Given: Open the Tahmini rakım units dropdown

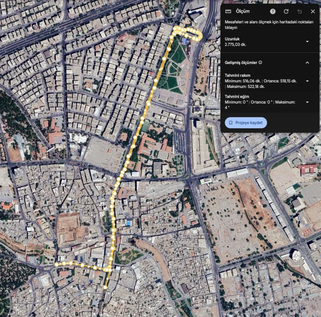Looking at the screenshot, I should click(x=307, y=81).
